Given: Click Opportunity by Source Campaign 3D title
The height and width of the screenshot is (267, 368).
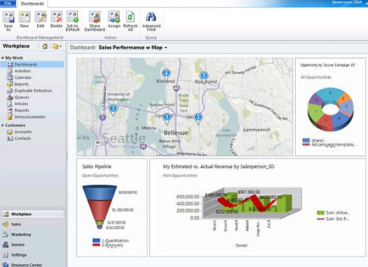Looking at the screenshot, I should pyautogui.click(x=327, y=65).
